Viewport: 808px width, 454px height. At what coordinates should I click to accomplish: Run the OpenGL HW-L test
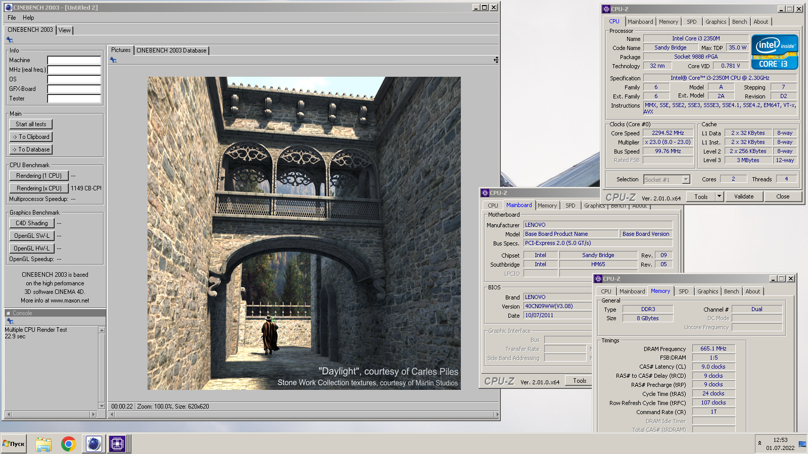(32, 248)
